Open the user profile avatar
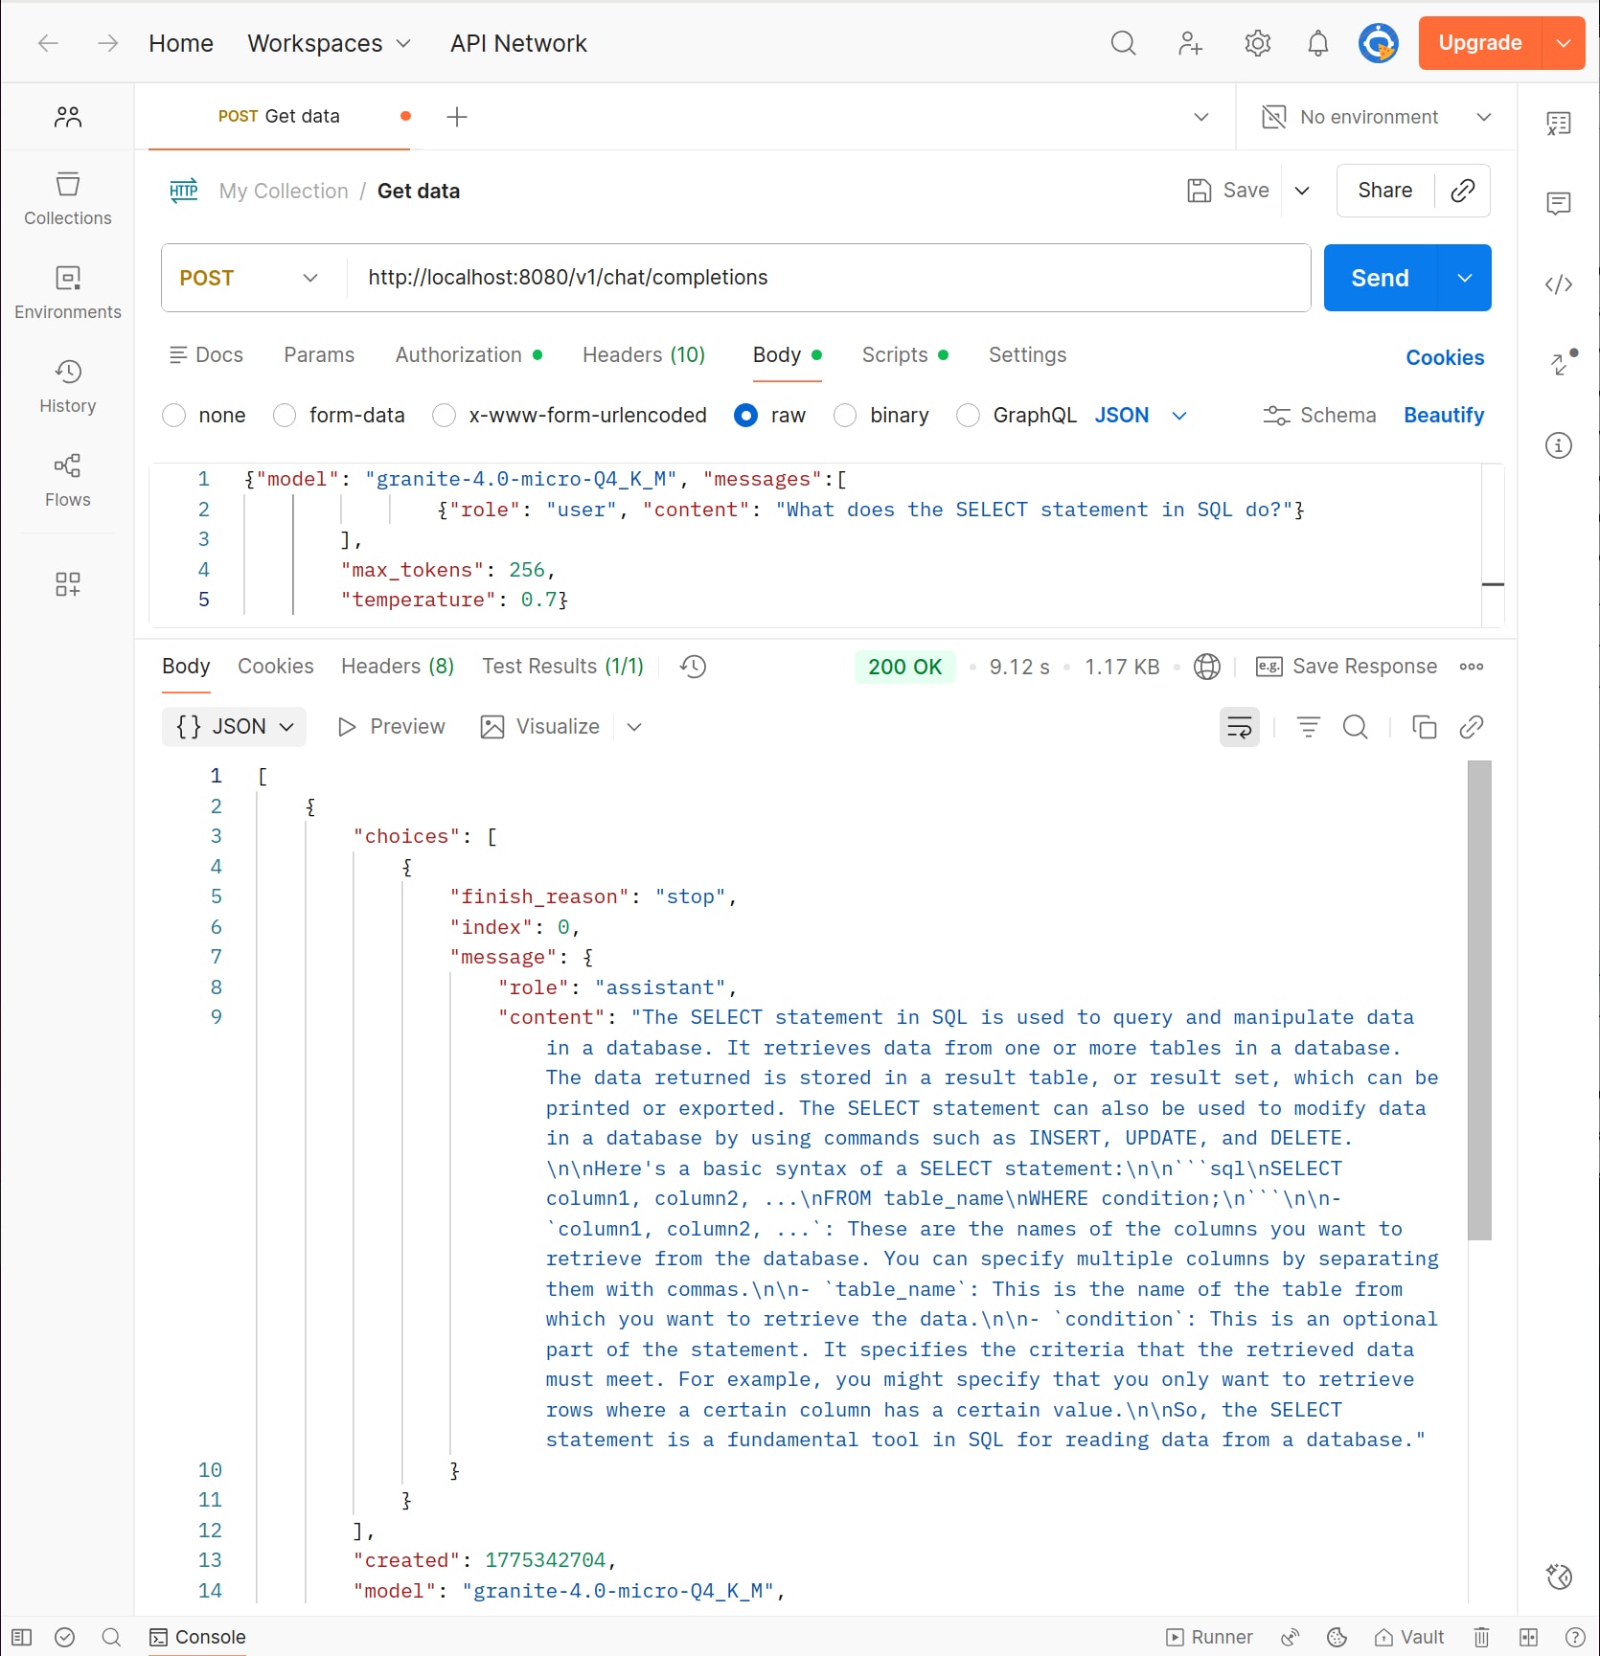This screenshot has width=1600, height=1656. (1378, 43)
